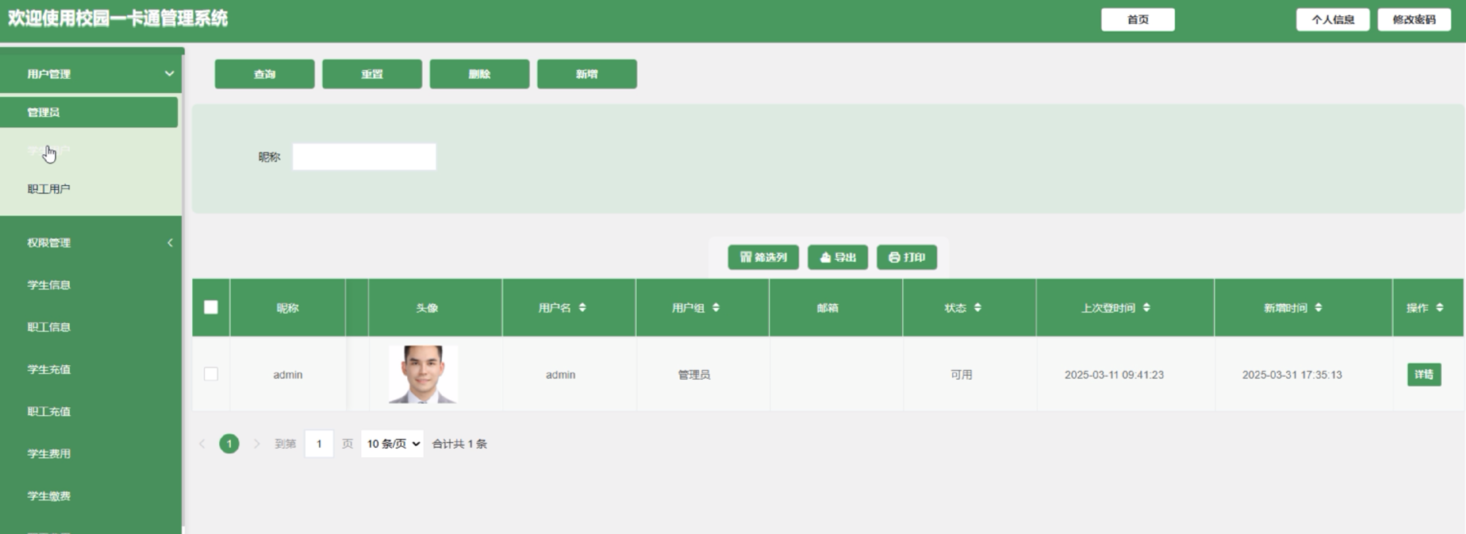Image resolution: width=1466 pixels, height=534 pixels.
Task: Collapse the 用户管理 sidebar menu
Action: point(169,74)
